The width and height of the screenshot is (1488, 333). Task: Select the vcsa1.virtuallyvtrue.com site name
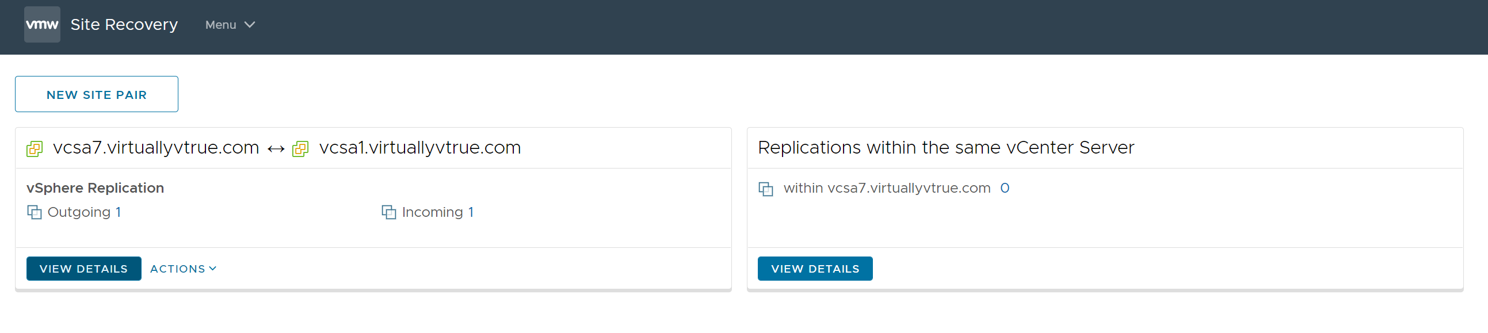click(x=420, y=148)
